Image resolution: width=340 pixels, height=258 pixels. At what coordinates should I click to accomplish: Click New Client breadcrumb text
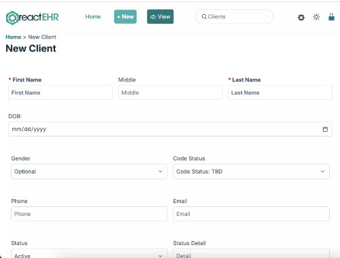(x=42, y=37)
